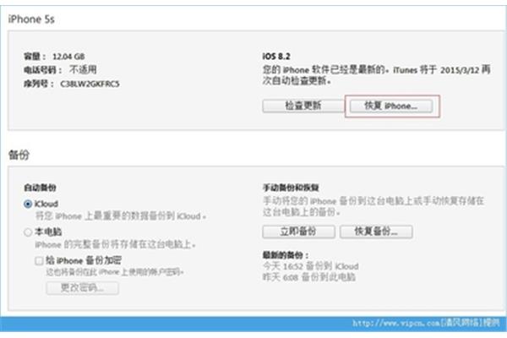
Task: Click the iCloud backup description text
Action: tap(120, 216)
